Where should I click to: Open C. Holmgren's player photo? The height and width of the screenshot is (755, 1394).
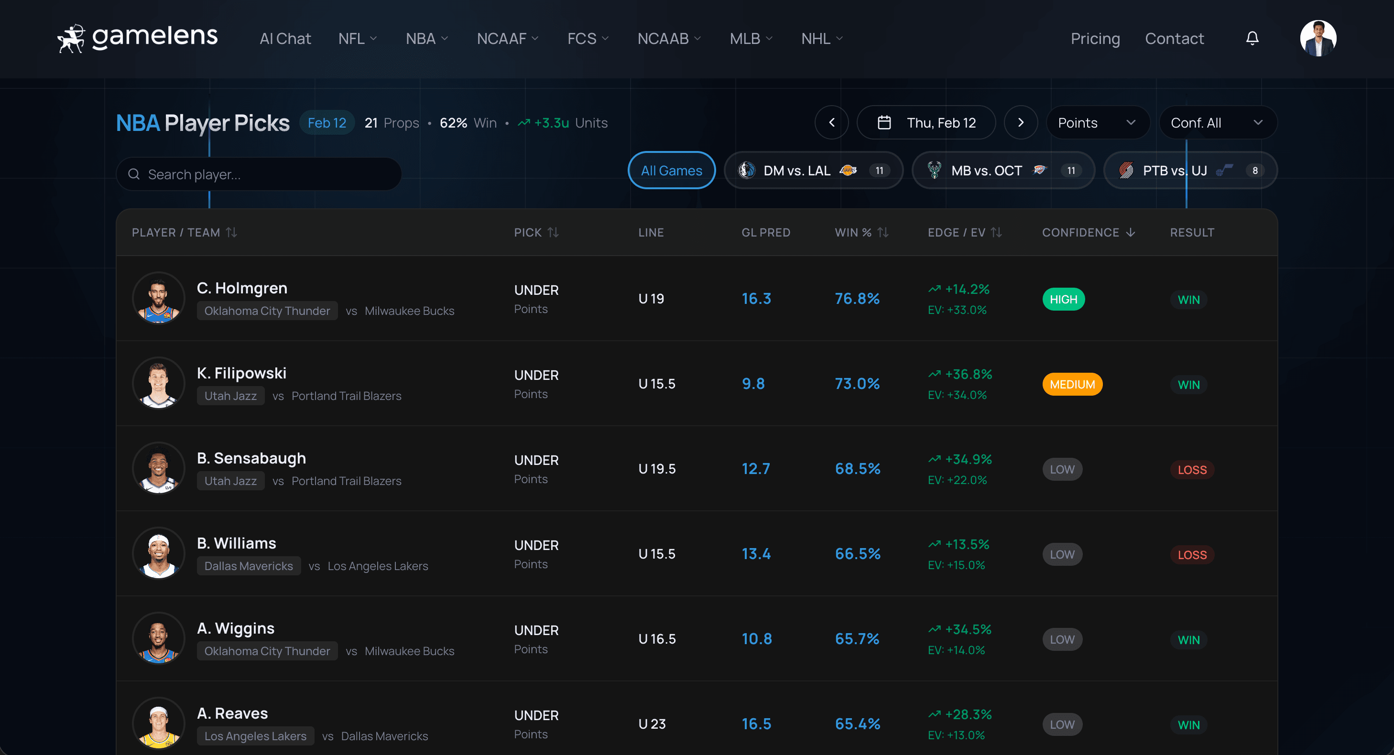(x=159, y=298)
